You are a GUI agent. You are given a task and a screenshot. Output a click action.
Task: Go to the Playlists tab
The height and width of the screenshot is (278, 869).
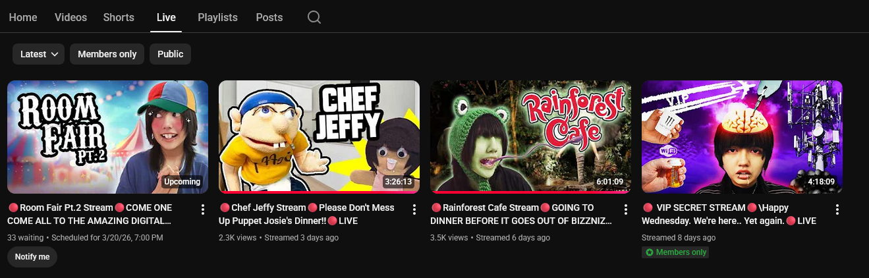(x=217, y=17)
